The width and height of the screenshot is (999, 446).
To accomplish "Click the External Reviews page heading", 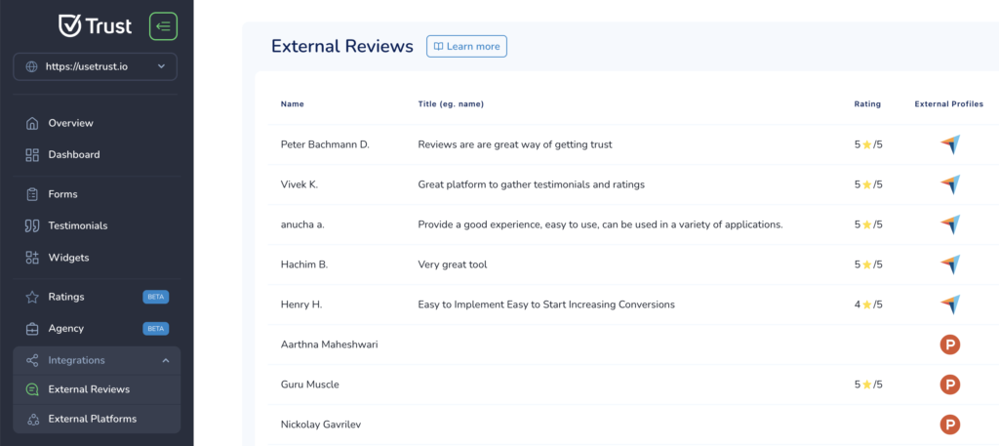I will point(342,47).
